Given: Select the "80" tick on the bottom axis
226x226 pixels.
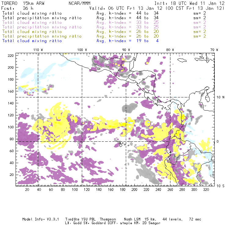Looking at the screenshot, I should tap(63, 190).
